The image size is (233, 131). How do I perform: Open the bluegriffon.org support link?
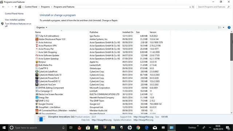click(143, 117)
